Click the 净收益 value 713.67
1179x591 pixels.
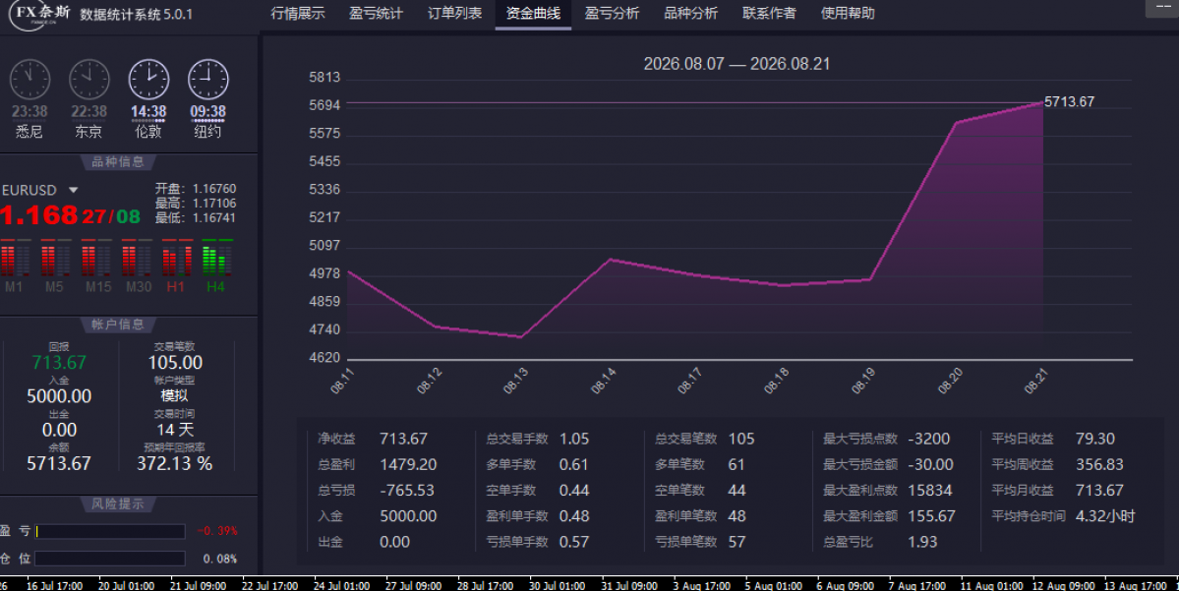coord(404,439)
